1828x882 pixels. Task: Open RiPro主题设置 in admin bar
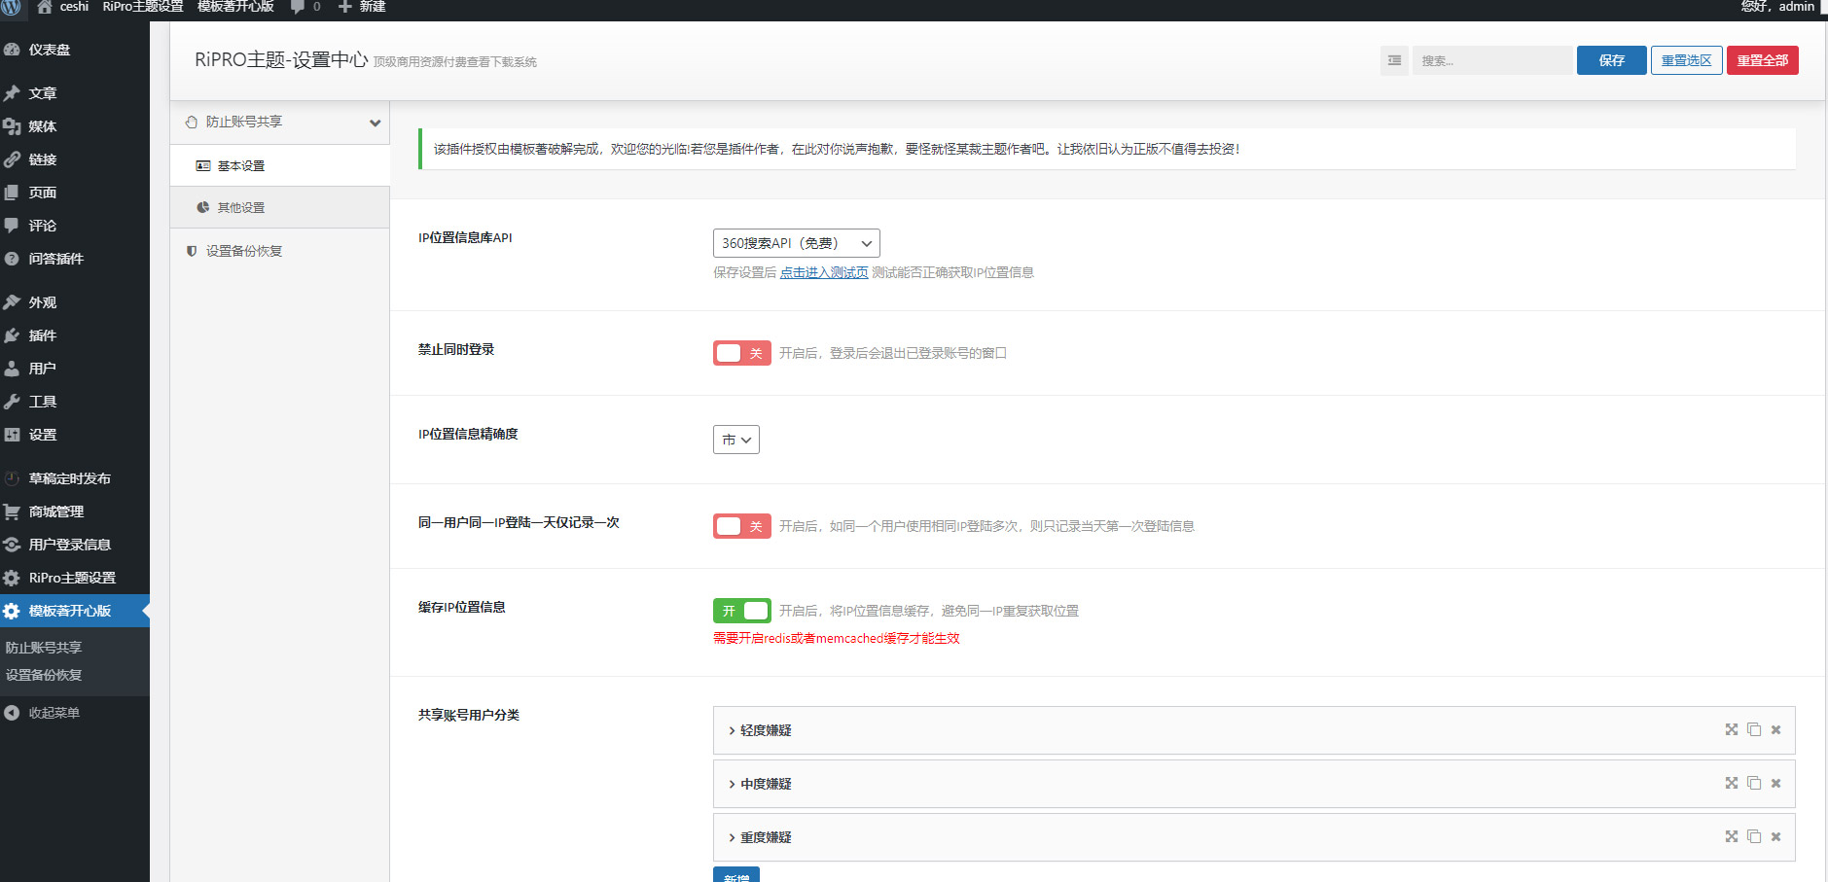tap(143, 7)
